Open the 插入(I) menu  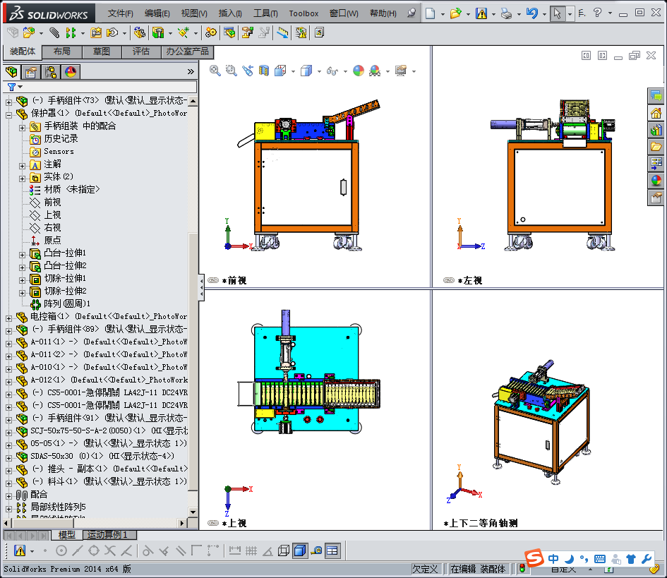[x=230, y=13]
